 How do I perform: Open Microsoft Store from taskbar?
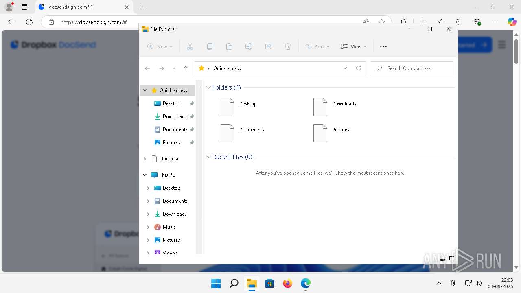coord(270,283)
